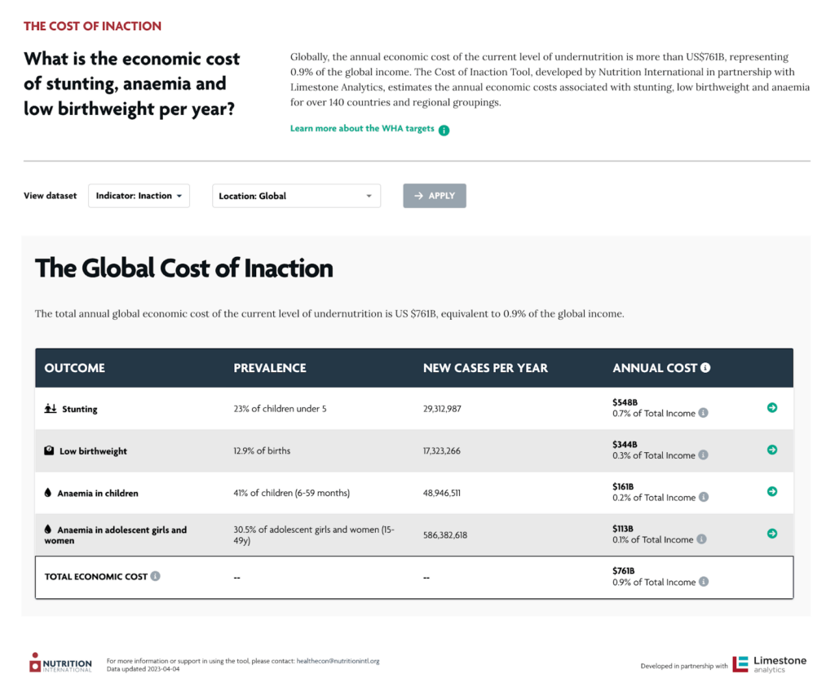Open Learn more about the WHA targets
The height and width of the screenshot is (683, 835).
tap(362, 129)
